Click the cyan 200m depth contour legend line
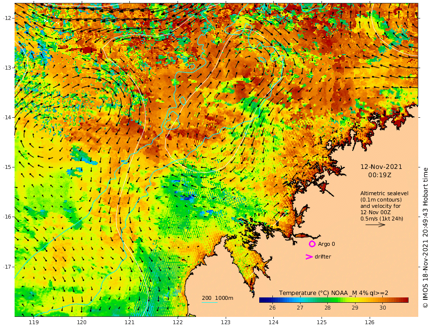 click(210, 302)
